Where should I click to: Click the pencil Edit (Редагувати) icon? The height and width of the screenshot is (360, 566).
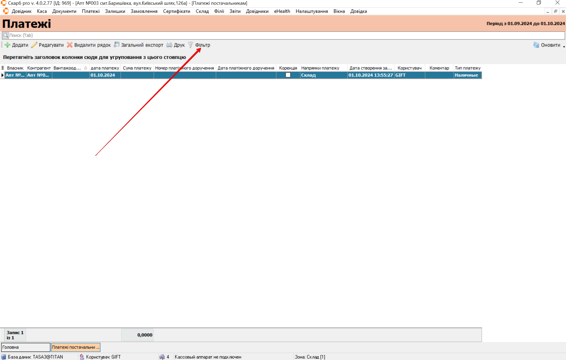tap(34, 45)
